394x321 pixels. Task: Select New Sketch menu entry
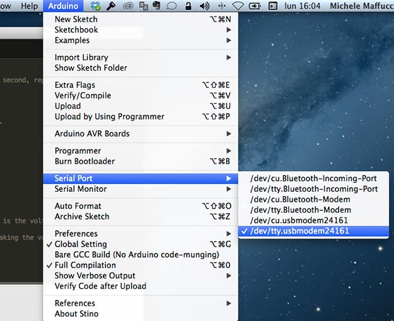coord(76,19)
